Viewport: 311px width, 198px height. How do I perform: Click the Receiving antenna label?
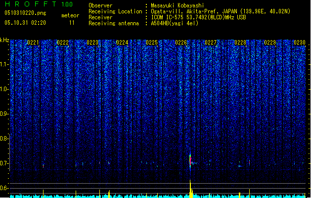pyautogui.click(x=114, y=23)
